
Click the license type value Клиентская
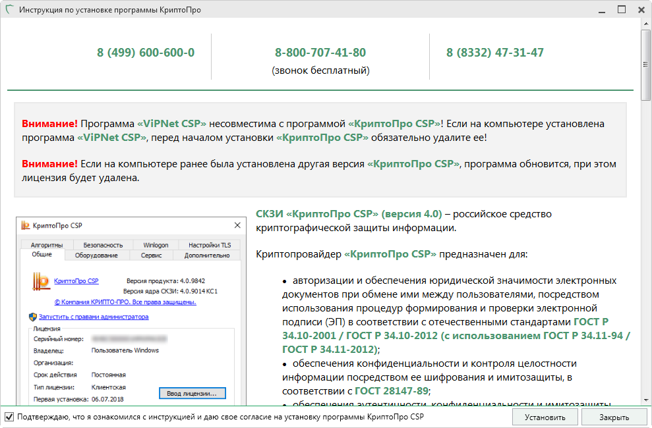click(x=109, y=387)
